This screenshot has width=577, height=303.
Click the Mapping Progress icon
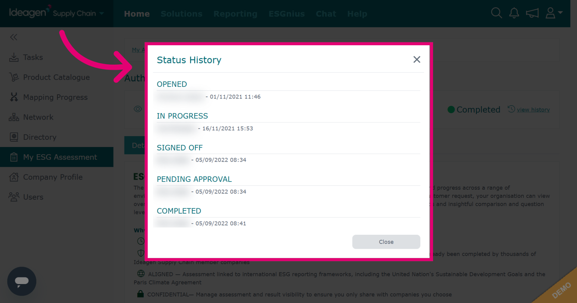click(14, 97)
